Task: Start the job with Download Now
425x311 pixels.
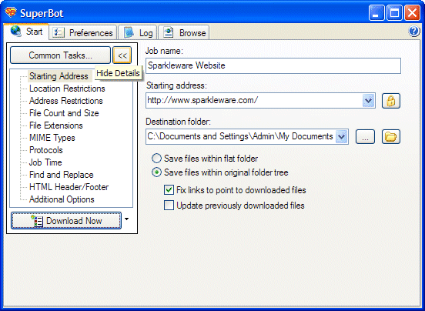Action: point(66,220)
